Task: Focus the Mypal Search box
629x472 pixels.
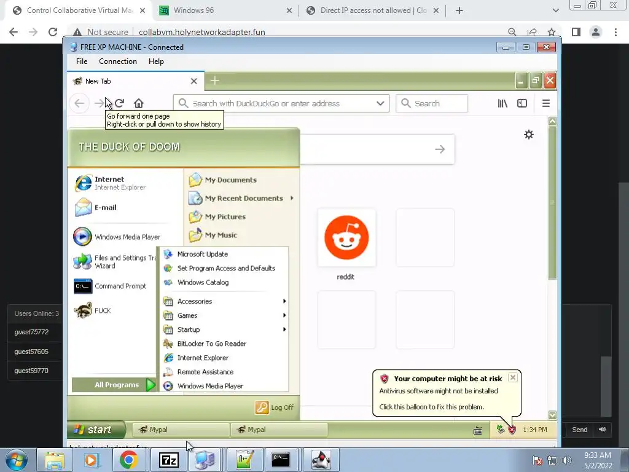Action: pyautogui.click(x=432, y=103)
